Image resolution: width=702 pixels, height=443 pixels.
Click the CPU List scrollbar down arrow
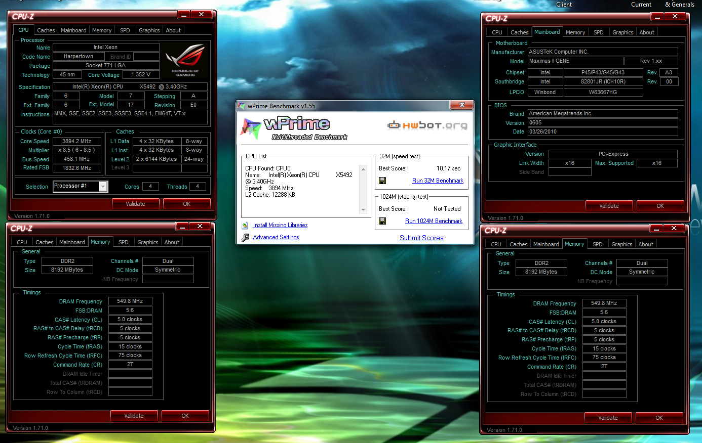[363, 210]
